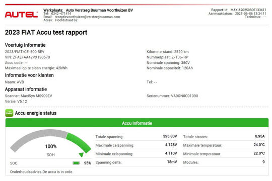
Task: Click the Maximale temperatuur value
Action: tap(259, 145)
